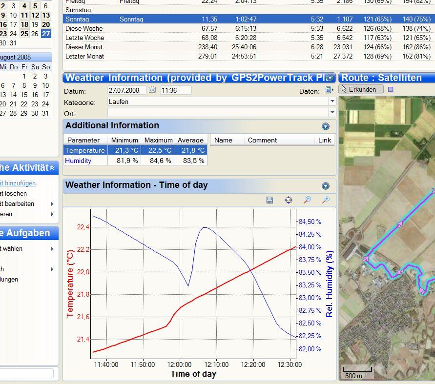
Task: Select the 'Letzte Woche' row
Action: pos(249,38)
